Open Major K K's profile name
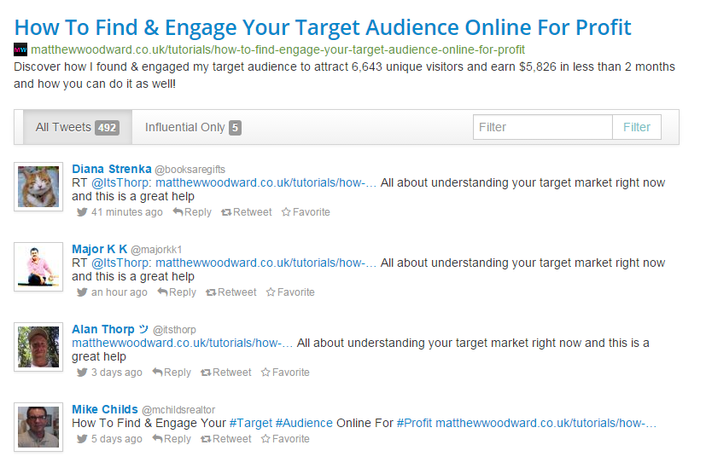The height and width of the screenshot is (468, 706). 100,249
